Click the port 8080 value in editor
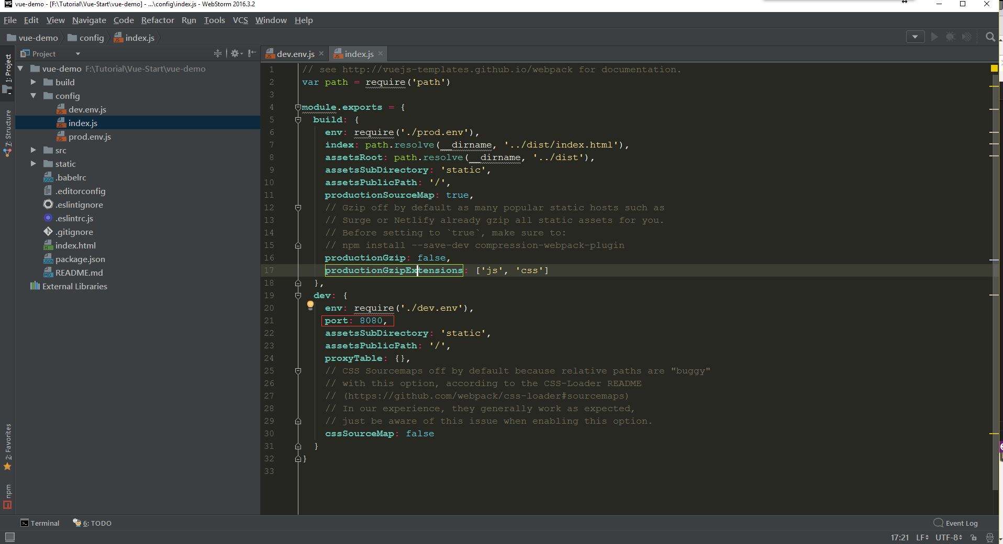The height and width of the screenshot is (544, 1003). [371, 321]
